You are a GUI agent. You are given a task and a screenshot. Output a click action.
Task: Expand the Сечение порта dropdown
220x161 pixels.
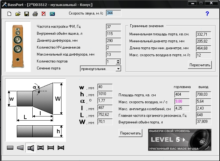[118, 69]
